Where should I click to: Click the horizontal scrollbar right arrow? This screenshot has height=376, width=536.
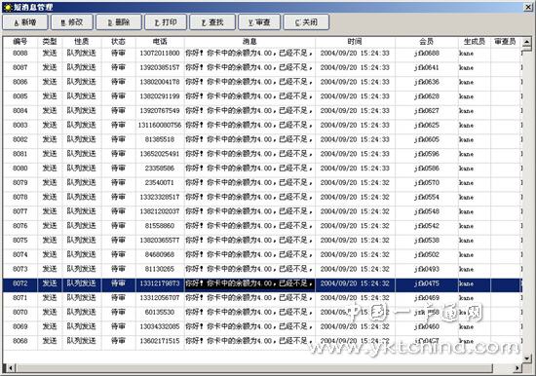click(517, 368)
